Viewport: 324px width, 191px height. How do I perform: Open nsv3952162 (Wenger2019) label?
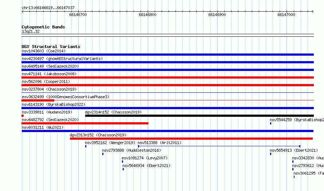110,143
